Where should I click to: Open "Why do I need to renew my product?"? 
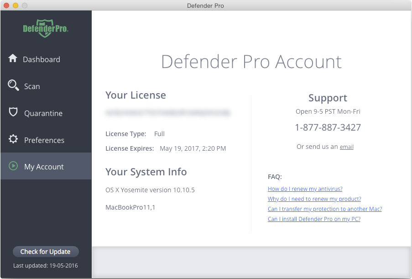[x=314, y=199]
